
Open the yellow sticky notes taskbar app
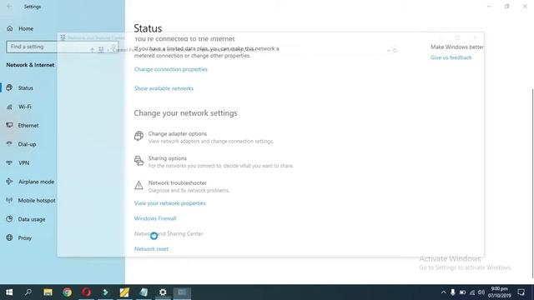(124, 292)
